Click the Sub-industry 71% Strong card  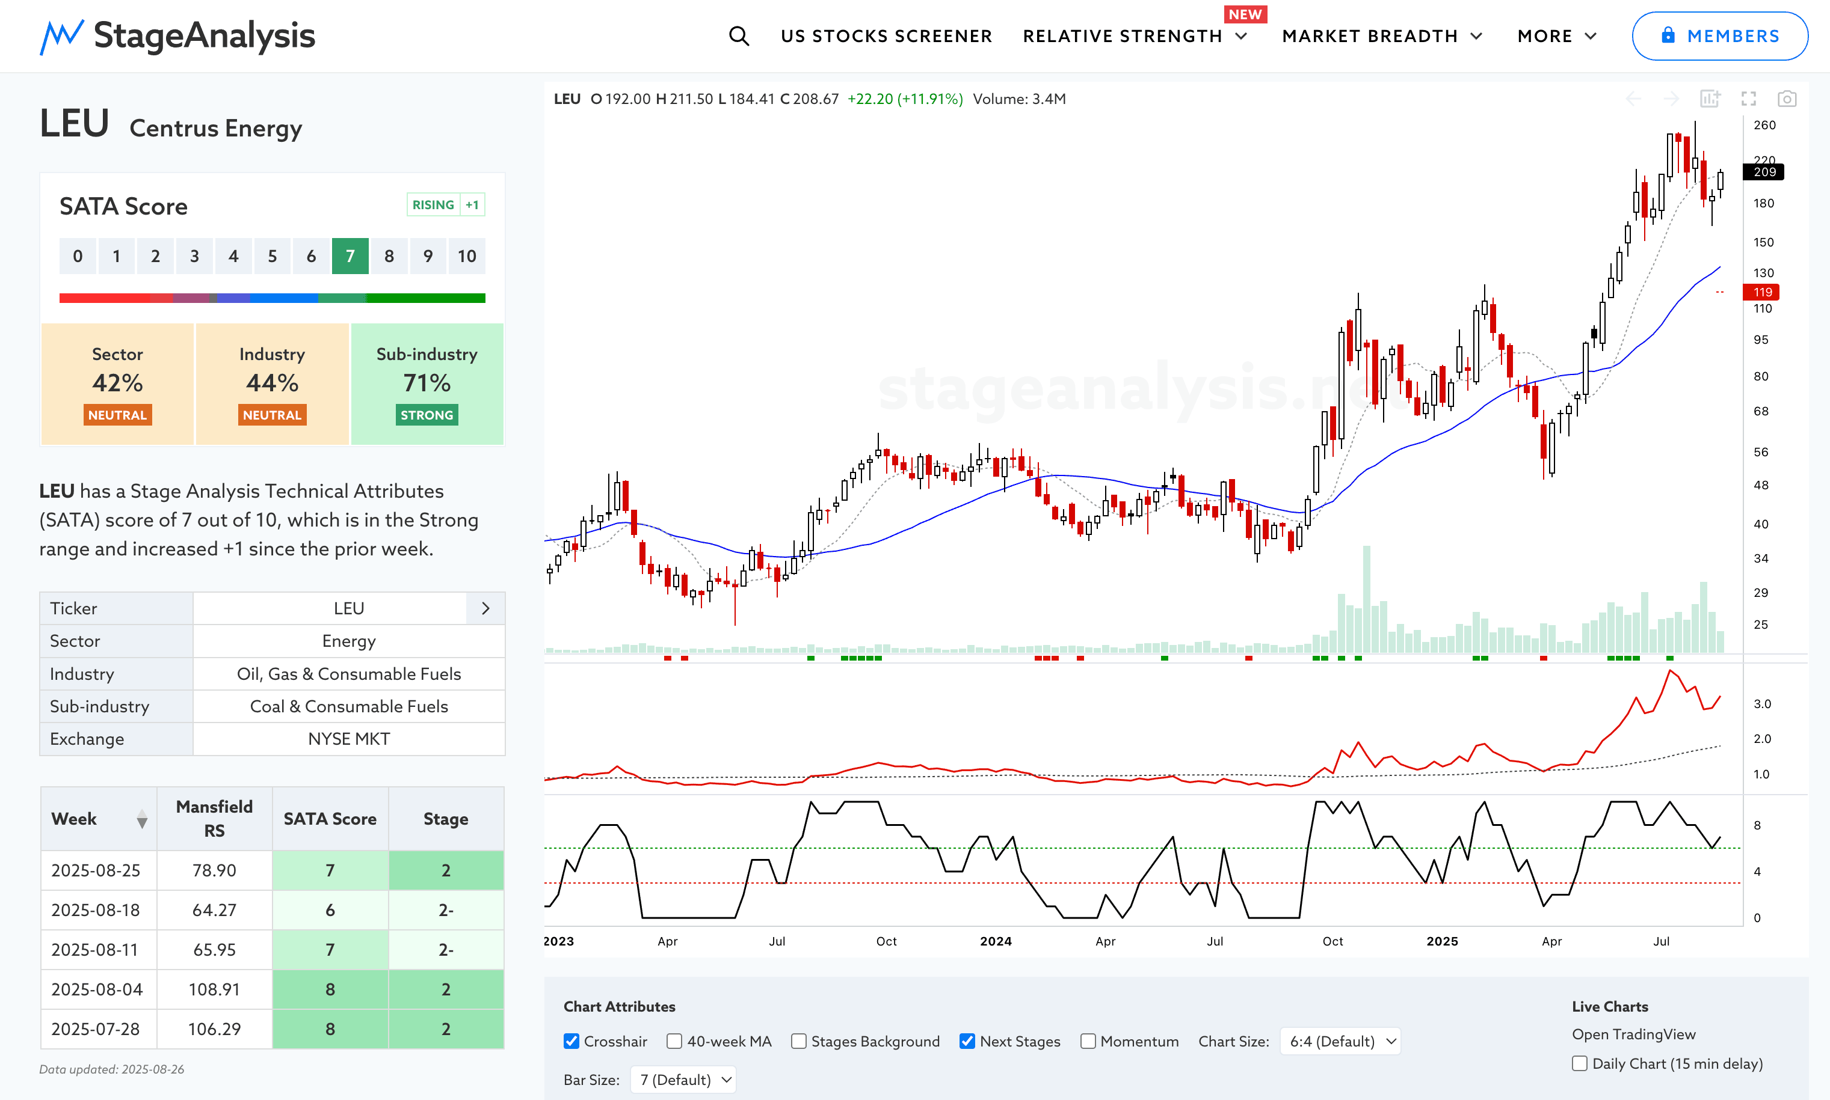point(427,384)
